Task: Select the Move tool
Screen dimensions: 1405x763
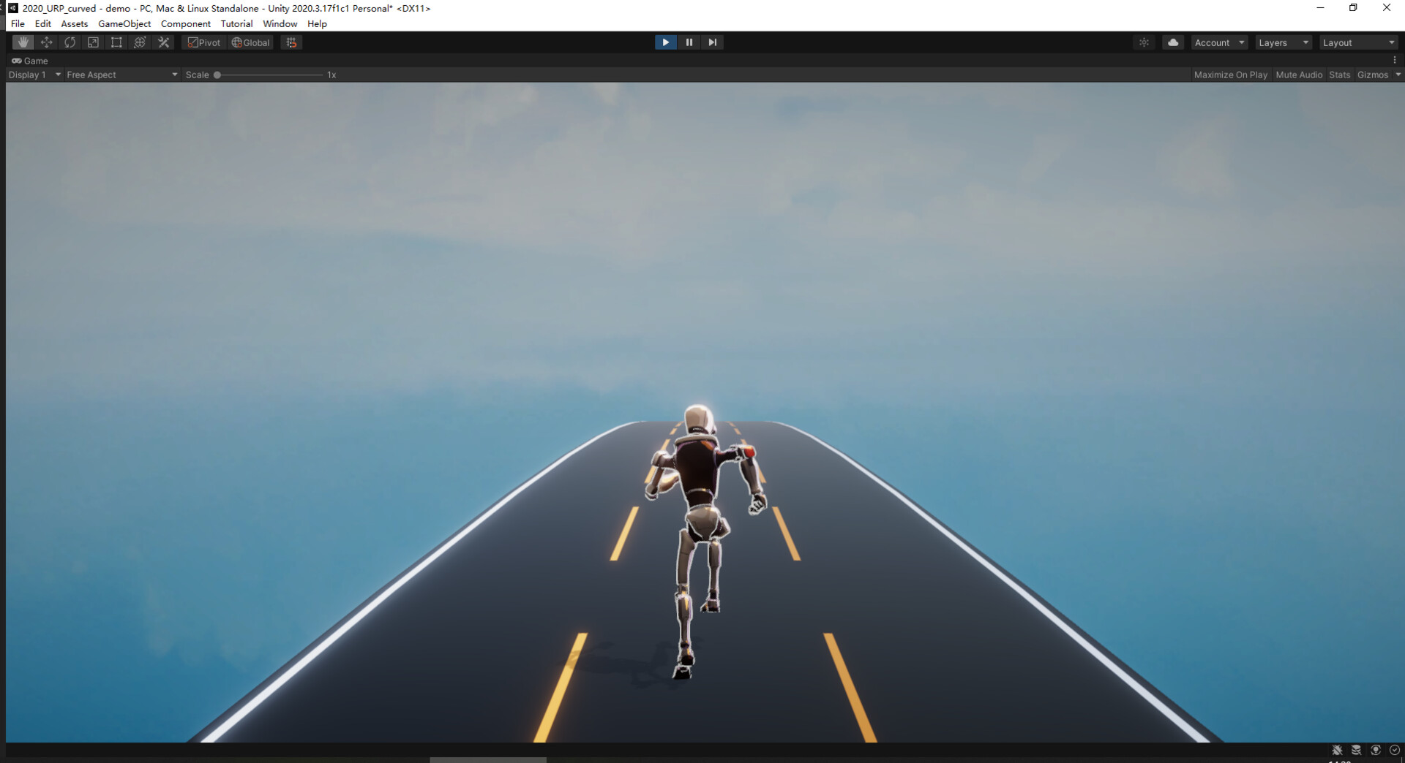Action: tap(46, 42)
